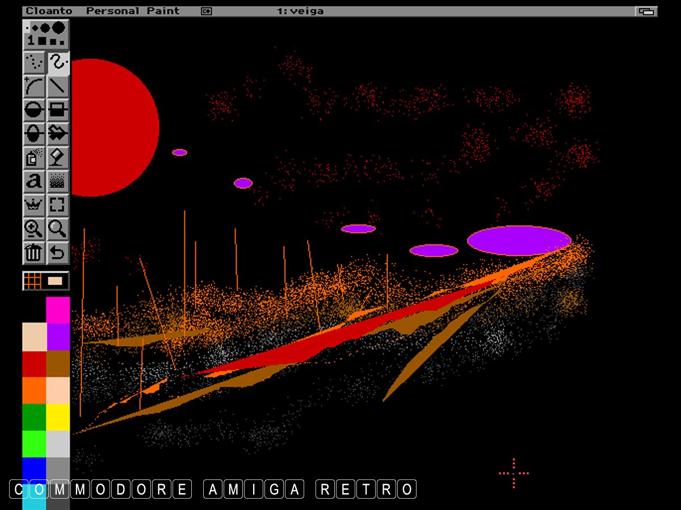Choose the circle drawing tool
Image resolution: width=681 pixels, height=510 pixels.
click(x=35, y=109)
